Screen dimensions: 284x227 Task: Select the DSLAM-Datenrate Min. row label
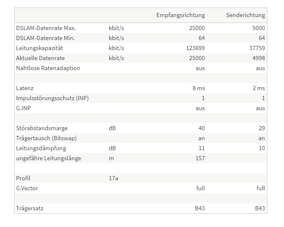[45, 38]
